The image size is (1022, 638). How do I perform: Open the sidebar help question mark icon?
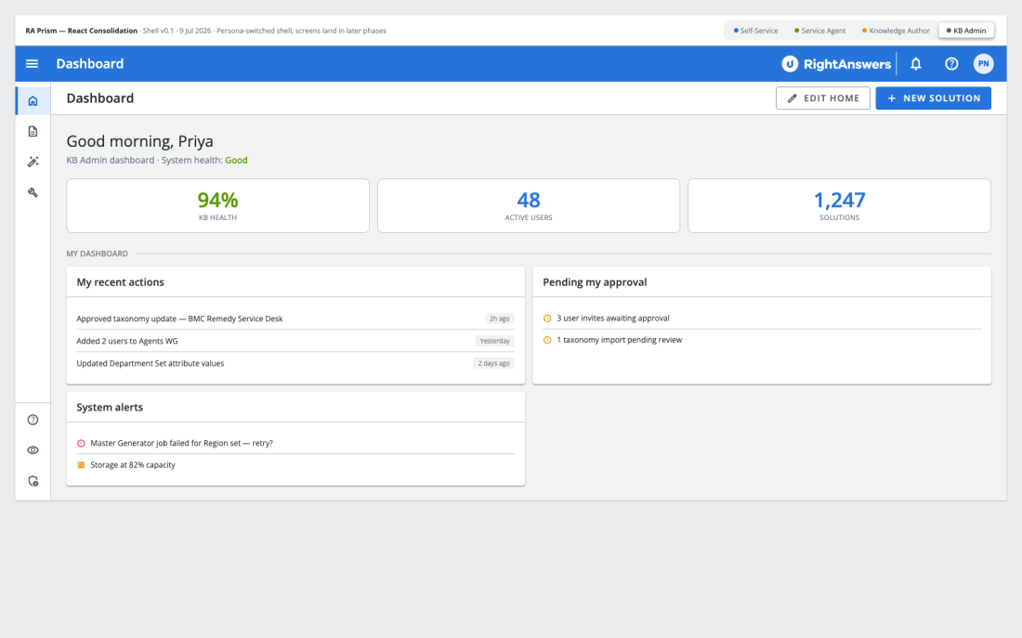click(33, 420)
